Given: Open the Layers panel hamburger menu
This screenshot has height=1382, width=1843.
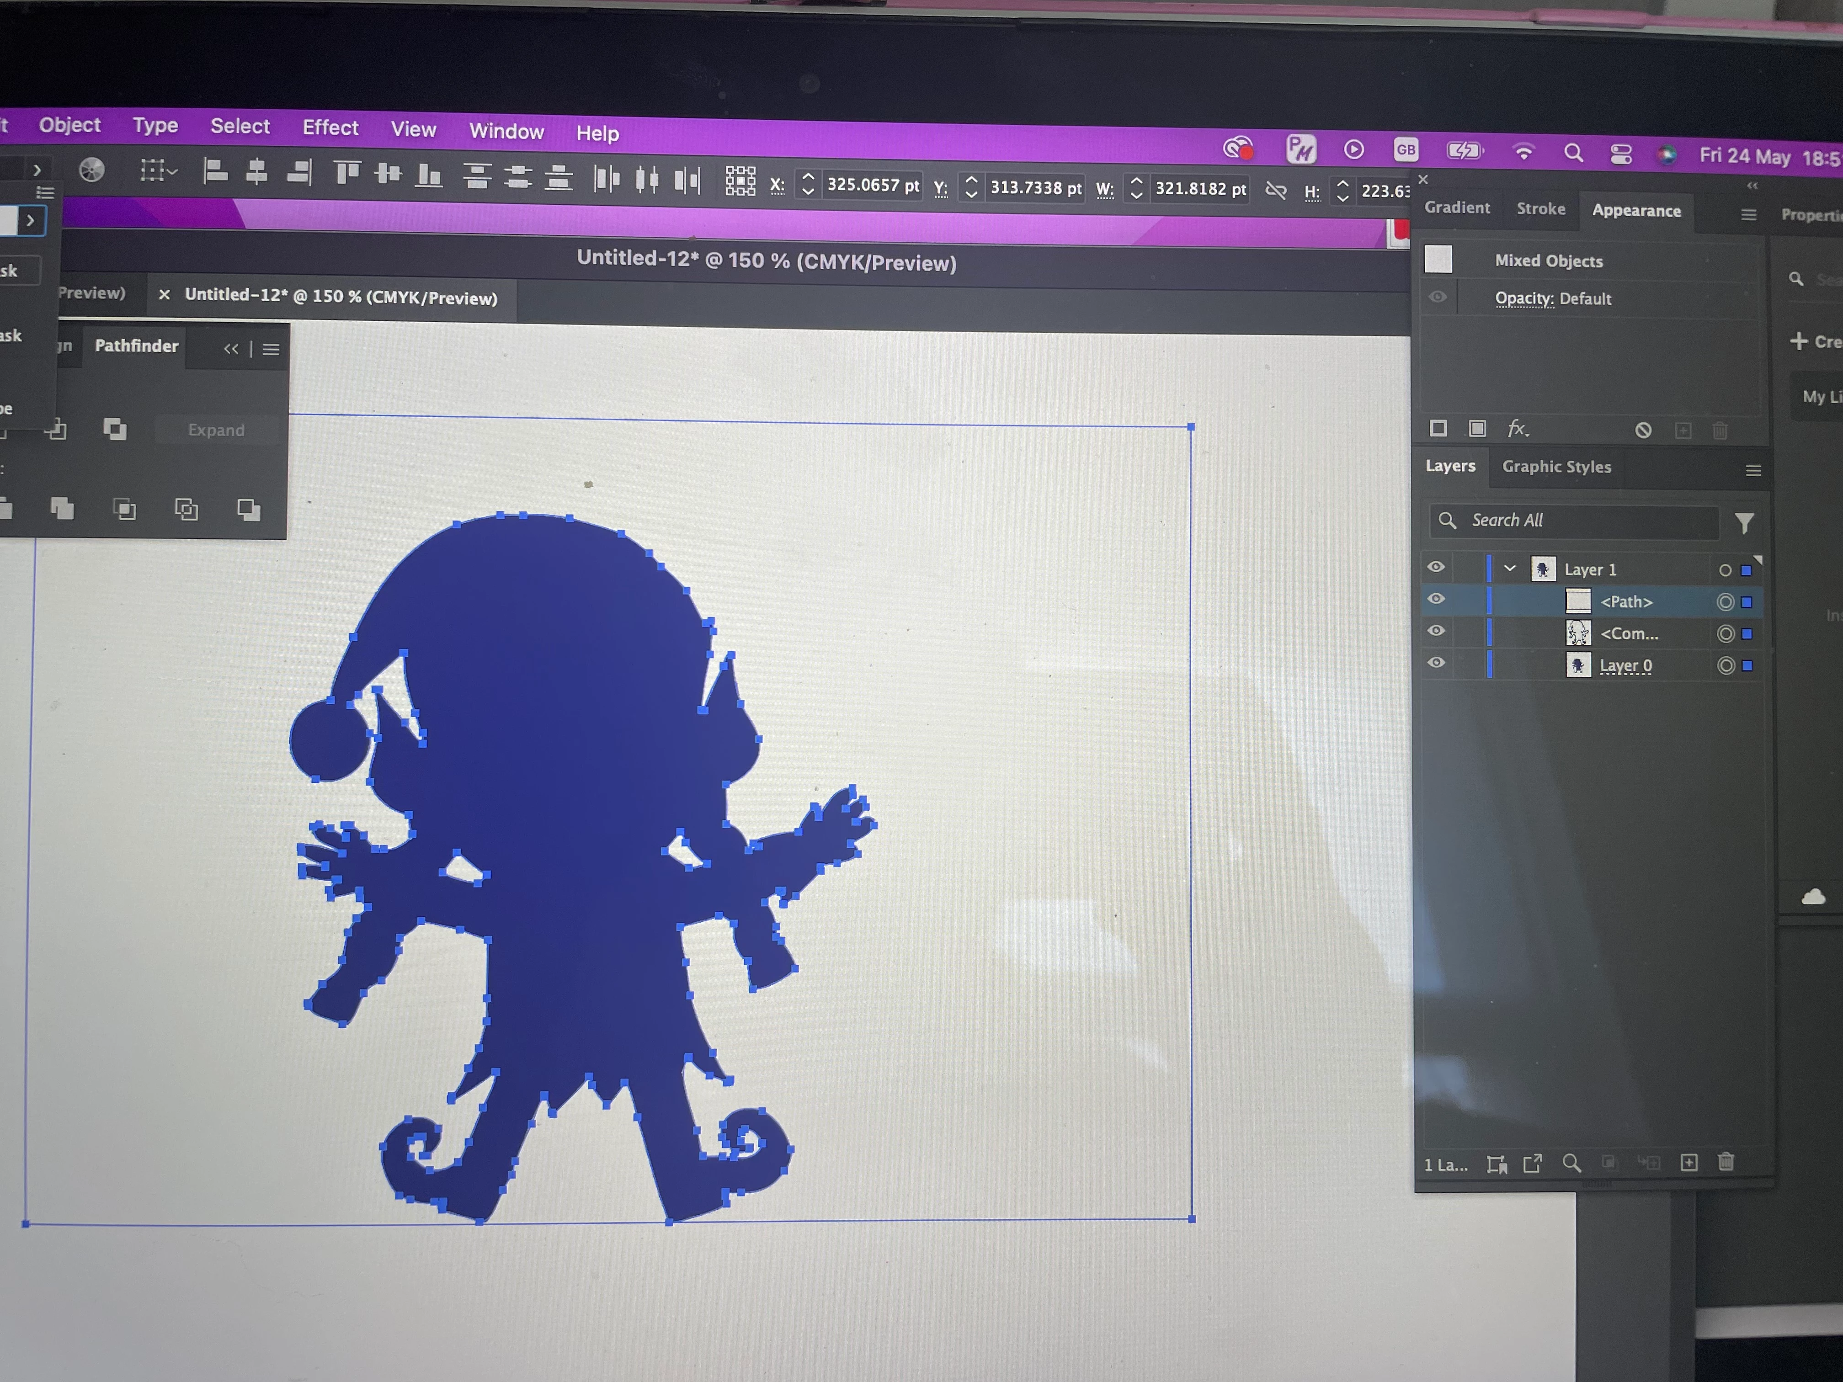Looking at the screenshot, I should pos(1753,471).
